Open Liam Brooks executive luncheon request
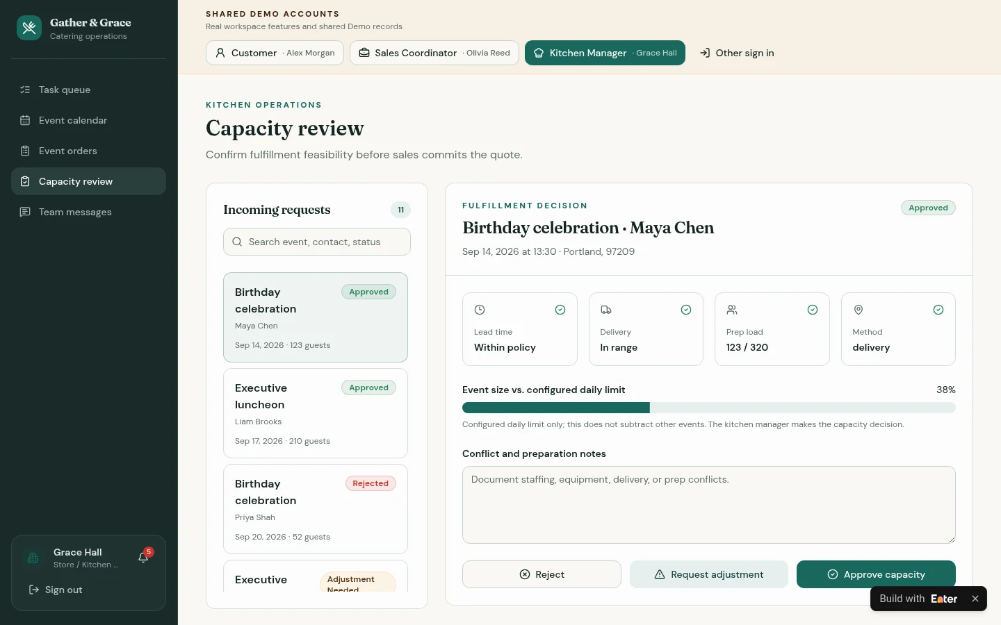Viewport: 1001px width, 625px height. point(316,413)
